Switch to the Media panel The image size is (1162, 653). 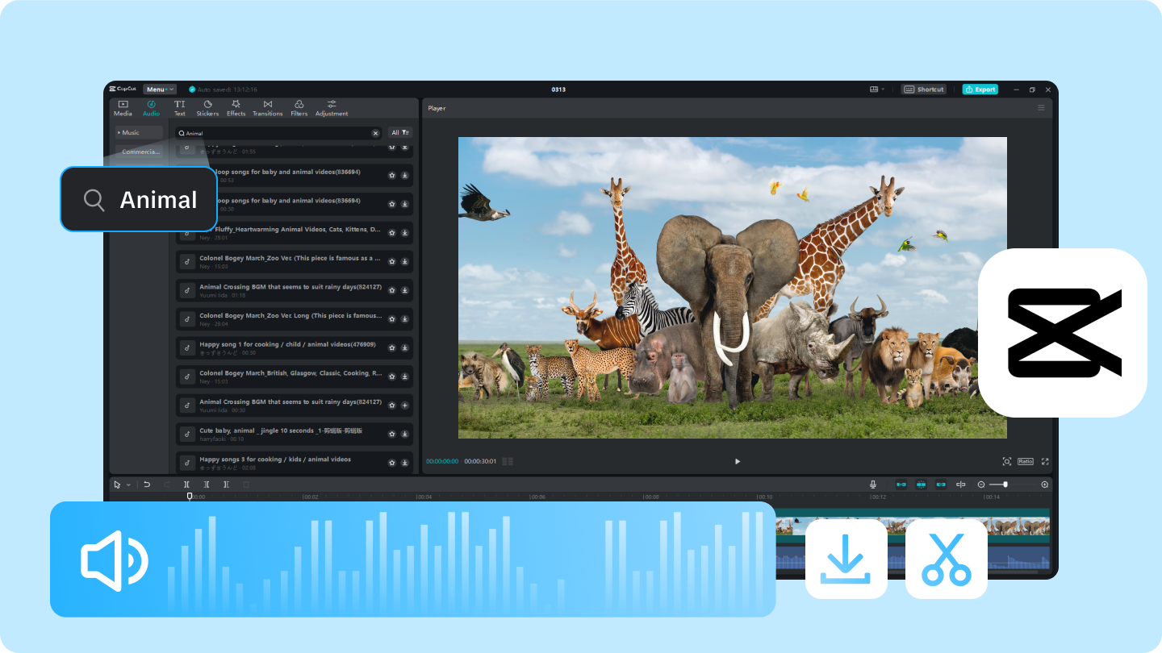tap(123, 107)
